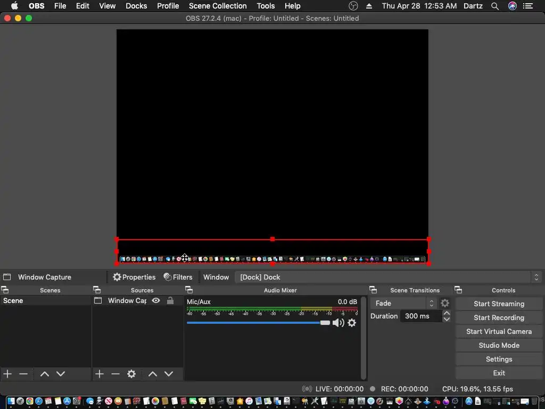Click the REC: 00:00:00 status indicator

[399, 389]
